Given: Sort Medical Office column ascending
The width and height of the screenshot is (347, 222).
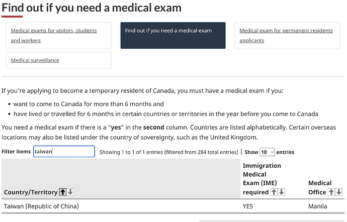Looking at the screenshot, I should tap(331, 192).
